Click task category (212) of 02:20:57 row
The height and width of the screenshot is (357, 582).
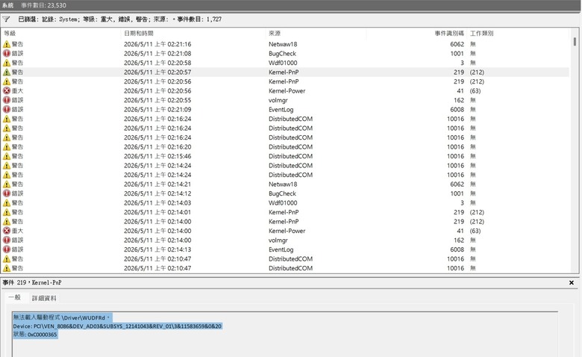[x=477, y=72]
